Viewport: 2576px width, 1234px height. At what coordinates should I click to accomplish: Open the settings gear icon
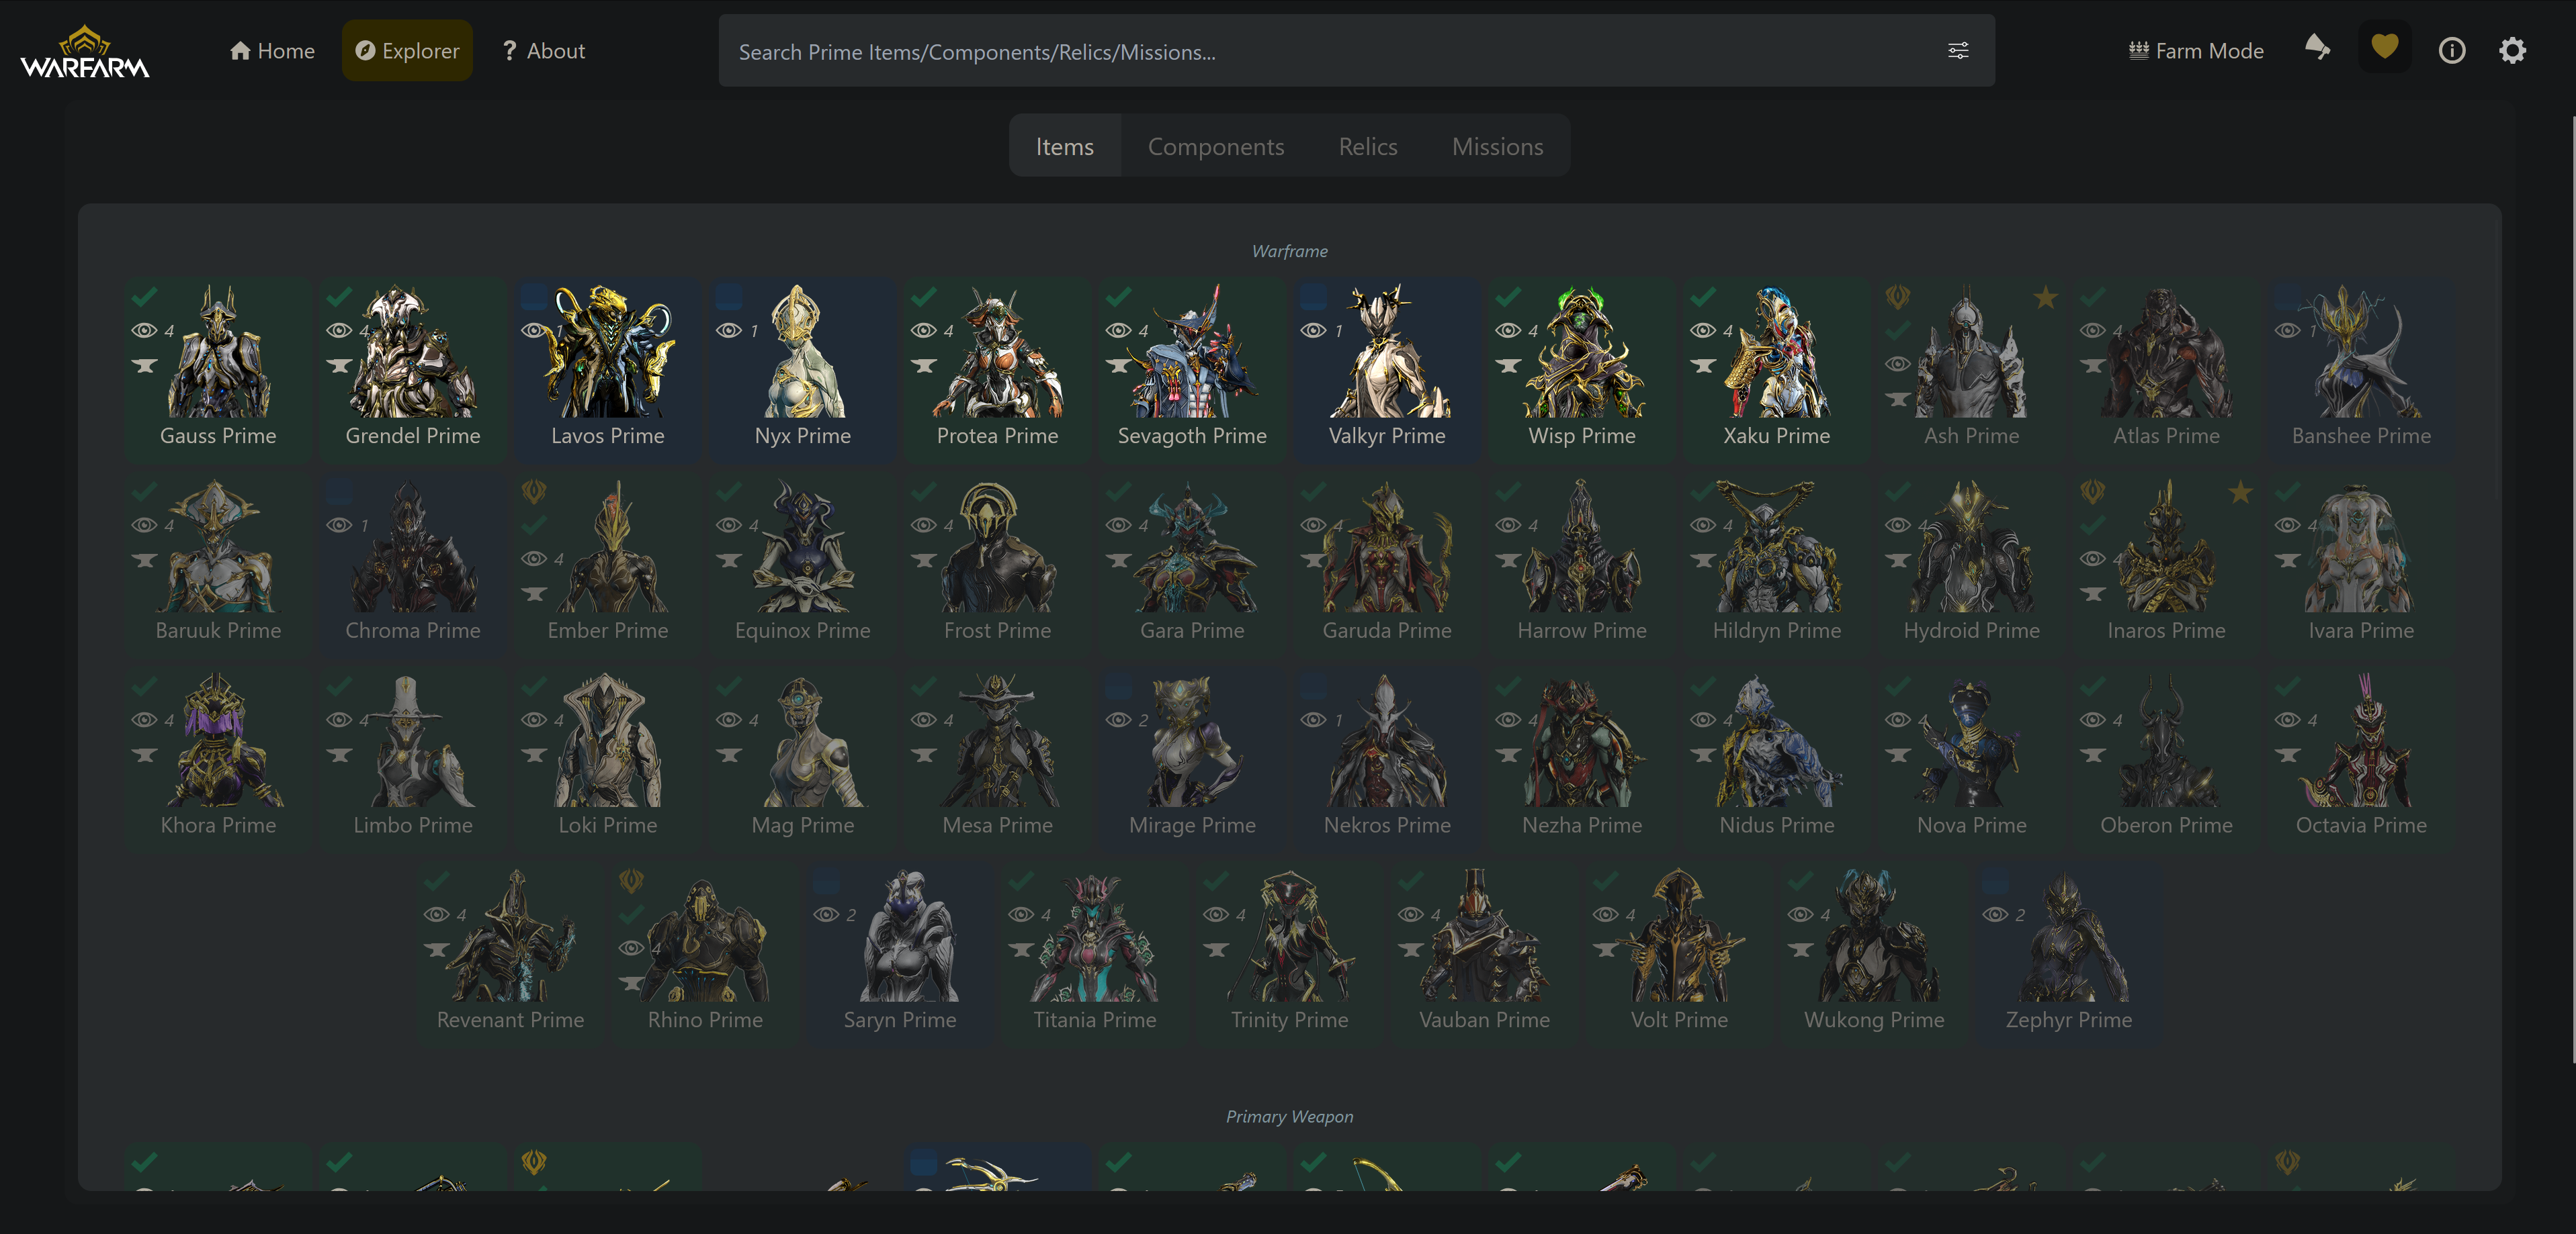point(2512,51)
